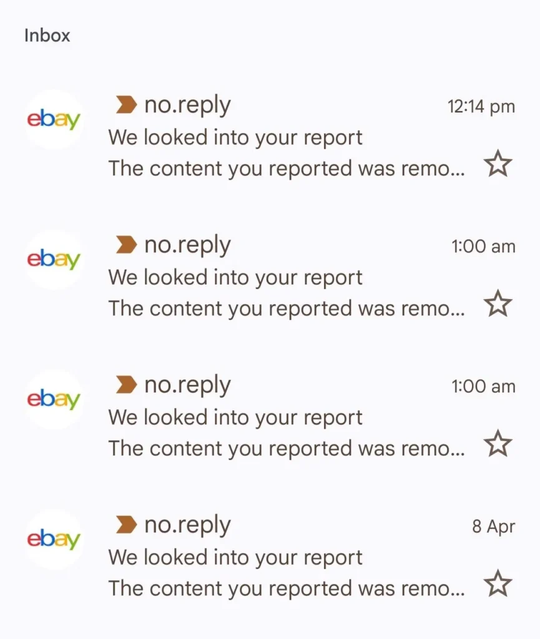Image resolution: width=540 pixels, height=639 pixels.
Task: Click the orange importance marker on the second email
Action: [x=126, y=245]
